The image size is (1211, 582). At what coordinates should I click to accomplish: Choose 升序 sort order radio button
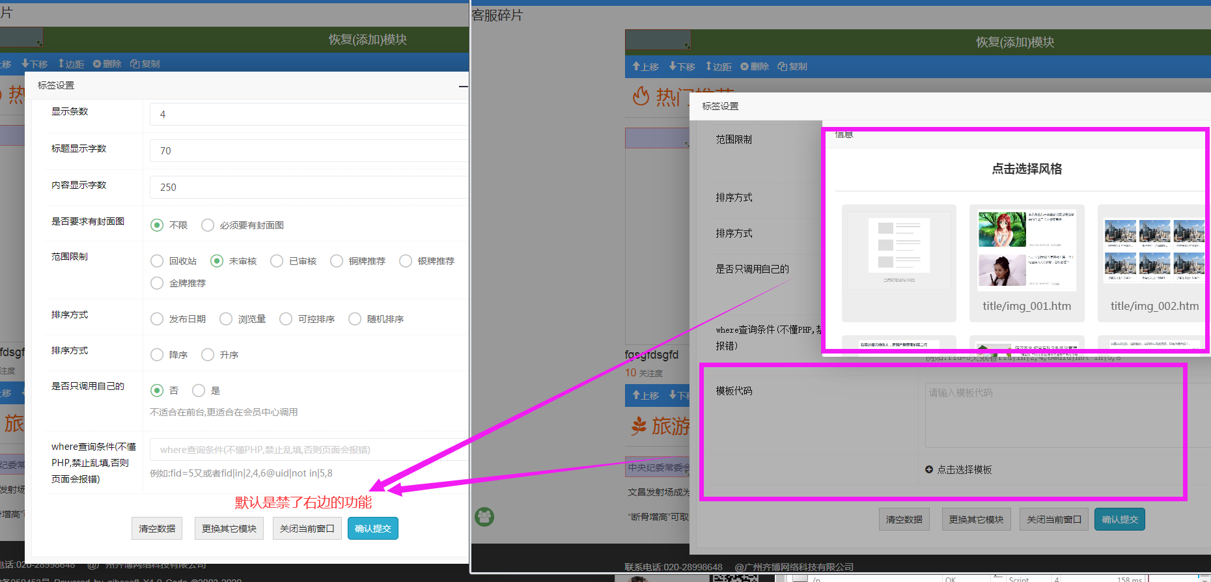pyautogui.click(x=208, y=355)
